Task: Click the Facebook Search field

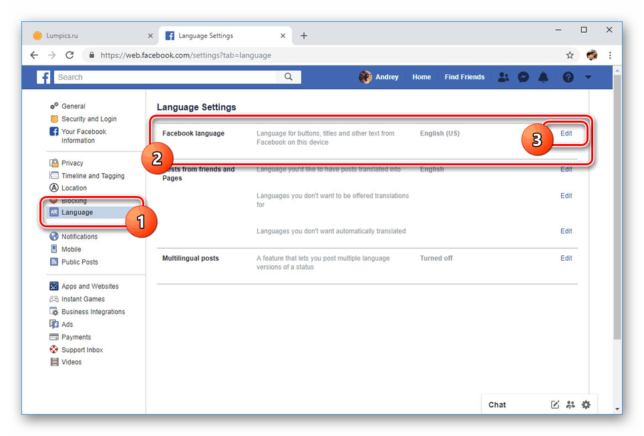Action: tap(165, 77)
